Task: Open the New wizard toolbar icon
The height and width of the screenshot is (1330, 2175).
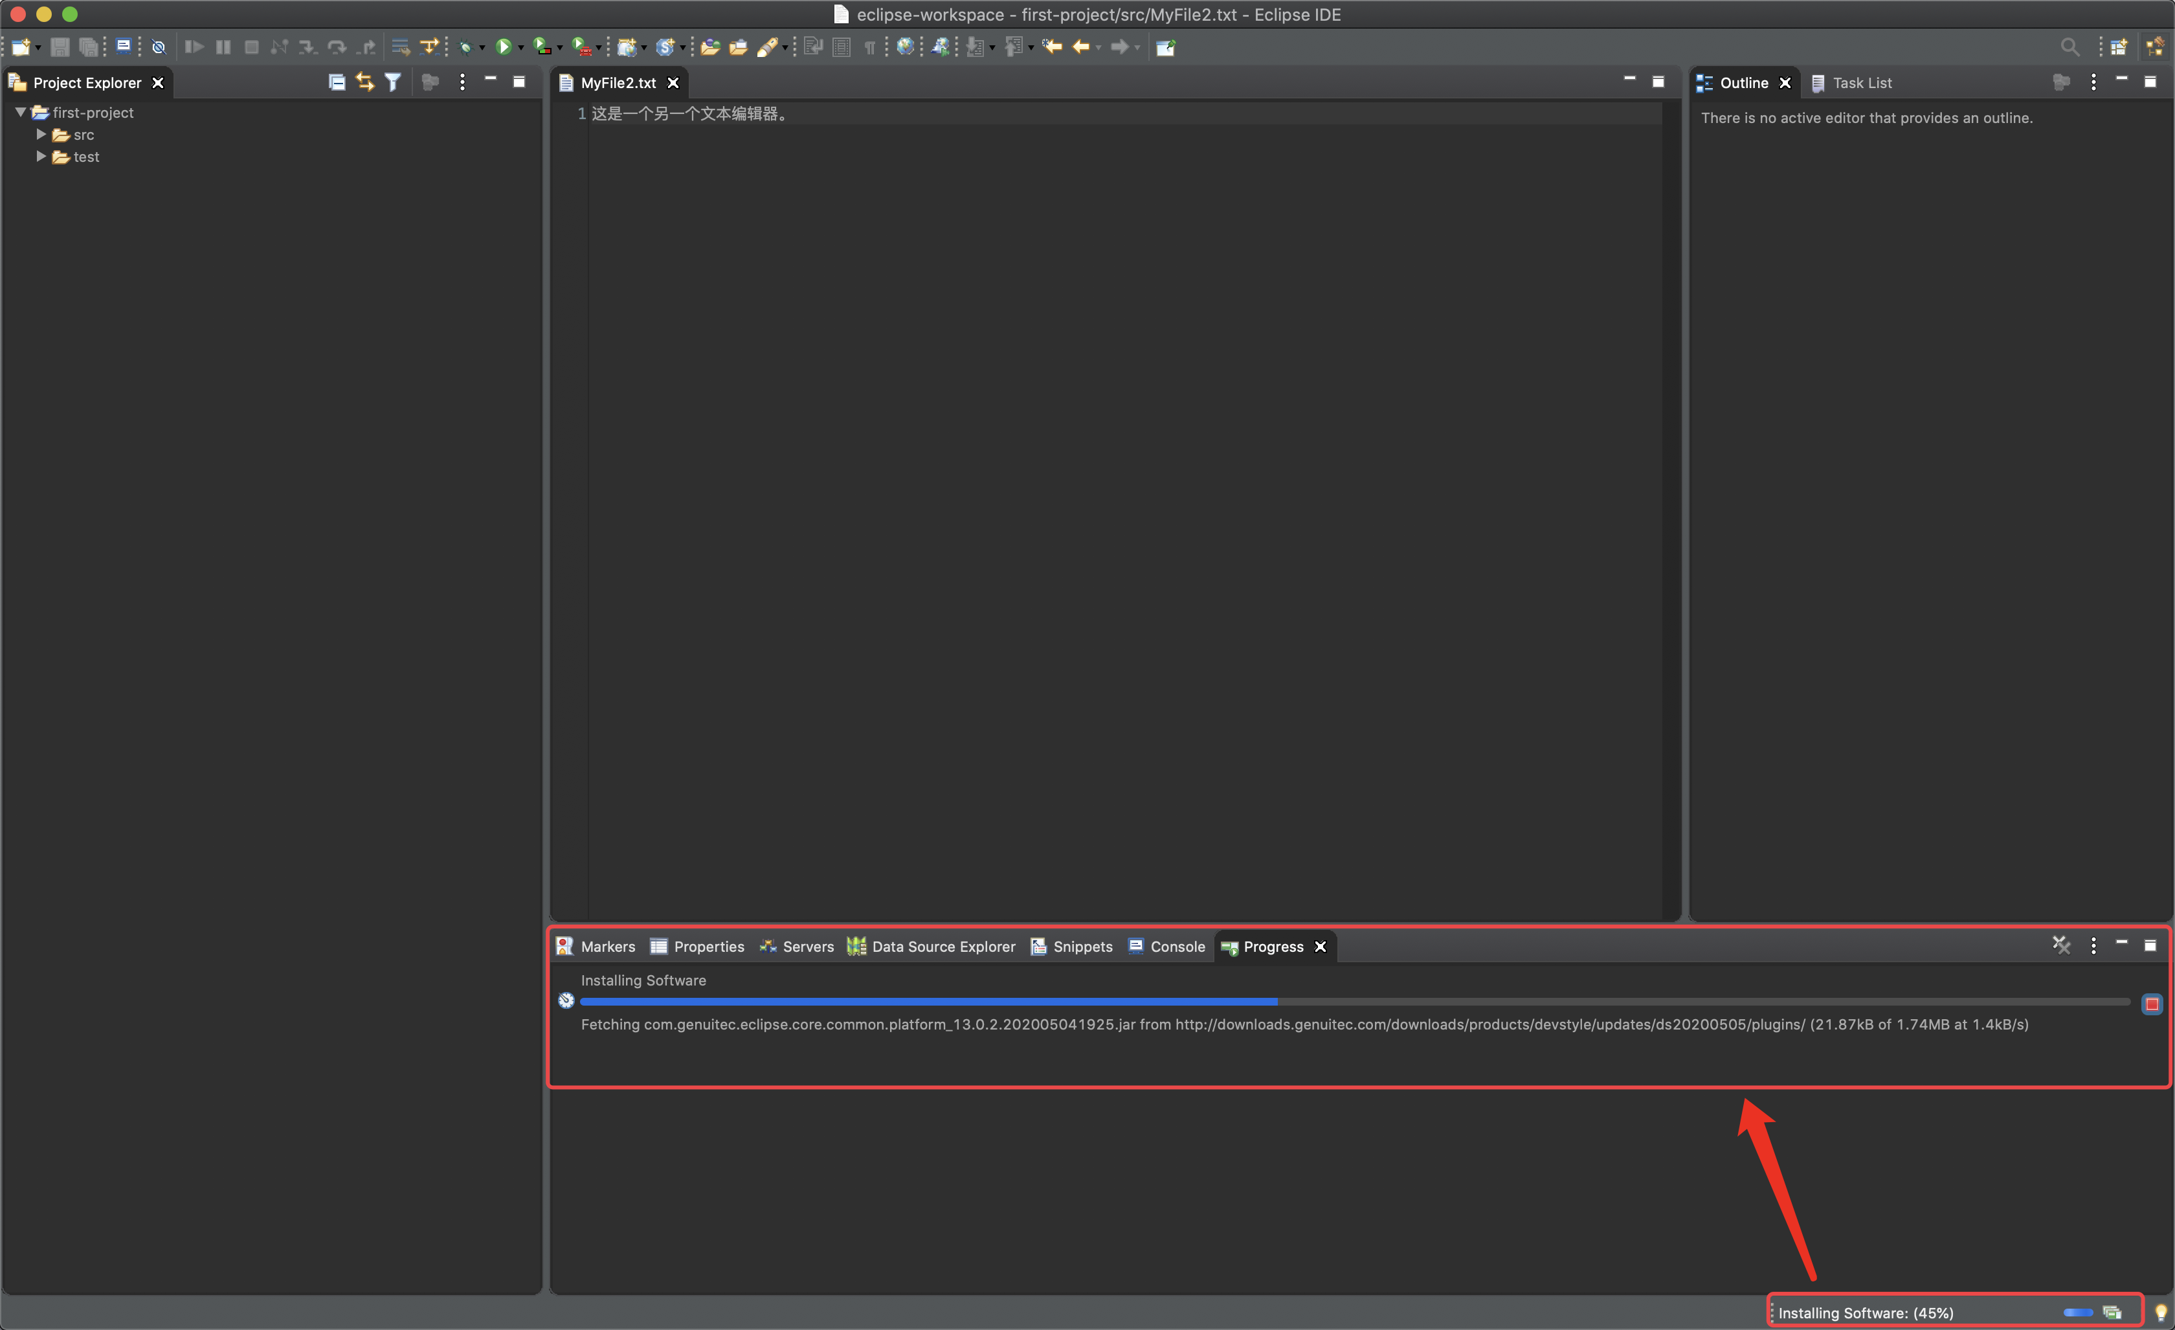Action: click(x=20, y=47)
